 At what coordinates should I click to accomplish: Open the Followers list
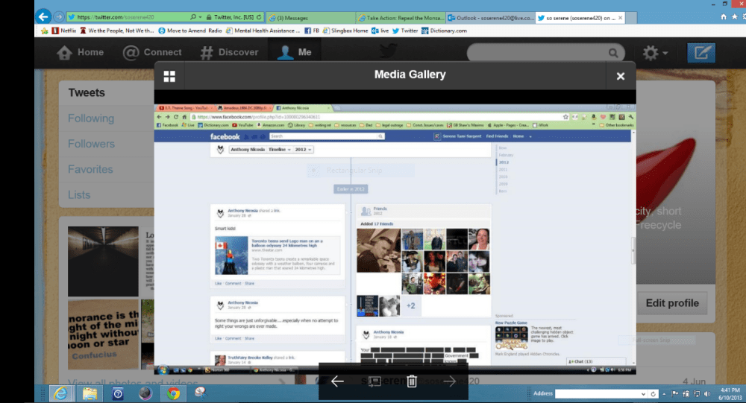pos(91,144)
